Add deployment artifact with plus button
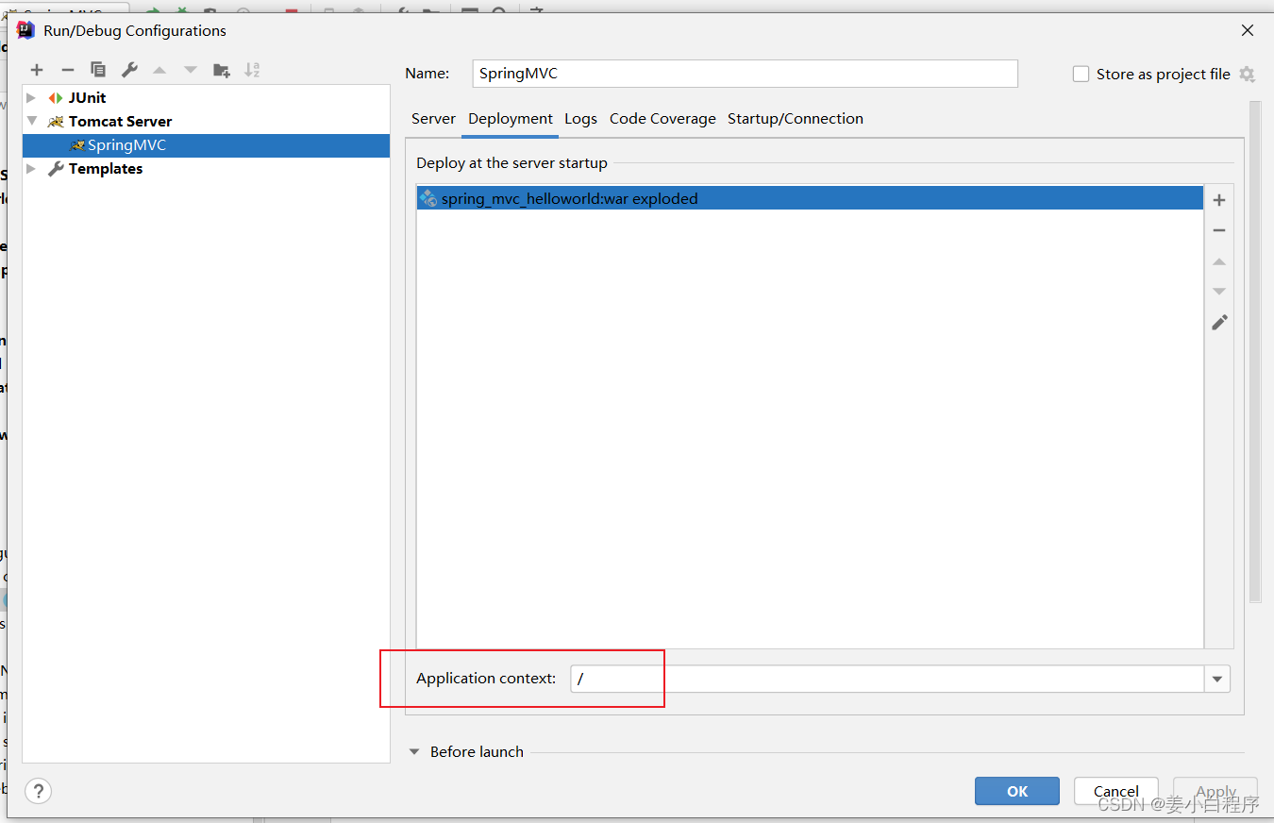This screenshot has width=1274, height=823. tap(1219, 200)
